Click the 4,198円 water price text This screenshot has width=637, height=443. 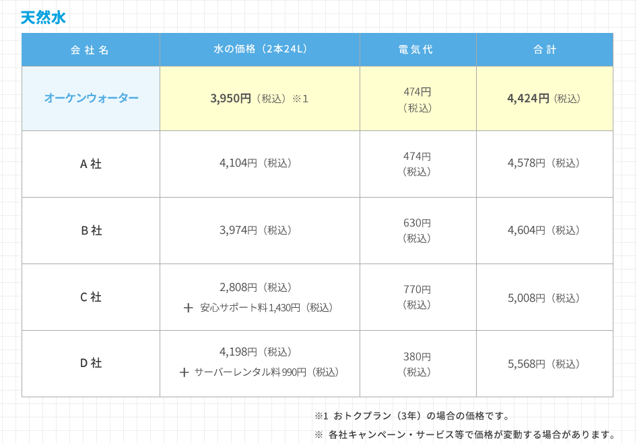click(x=256, y=352)
